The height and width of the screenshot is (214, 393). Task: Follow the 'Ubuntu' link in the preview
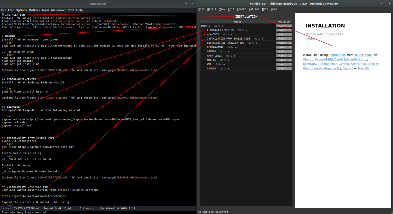[x=308, y=59]
